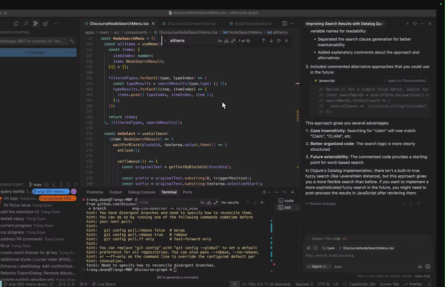Select the Source Control view icon
This screenshot has width=445, height=287.
(36, 24)
